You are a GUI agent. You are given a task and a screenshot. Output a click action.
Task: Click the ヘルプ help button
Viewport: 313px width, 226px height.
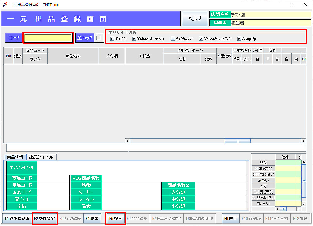point(195,19)
